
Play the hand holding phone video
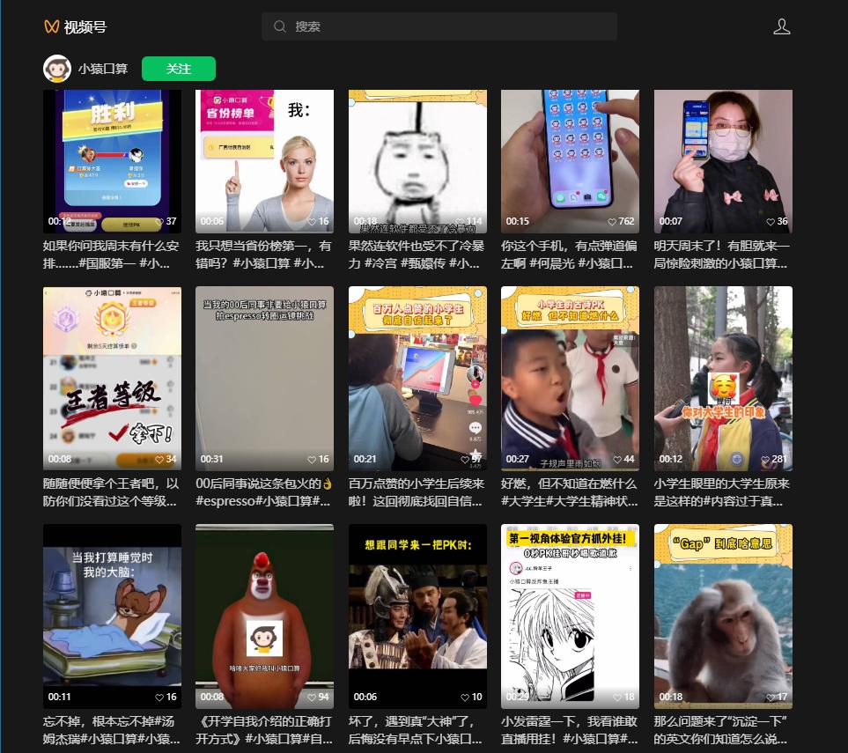tap(570, 161)
